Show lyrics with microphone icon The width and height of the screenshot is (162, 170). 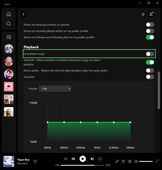pyautogui.click(x=117, y=161)
